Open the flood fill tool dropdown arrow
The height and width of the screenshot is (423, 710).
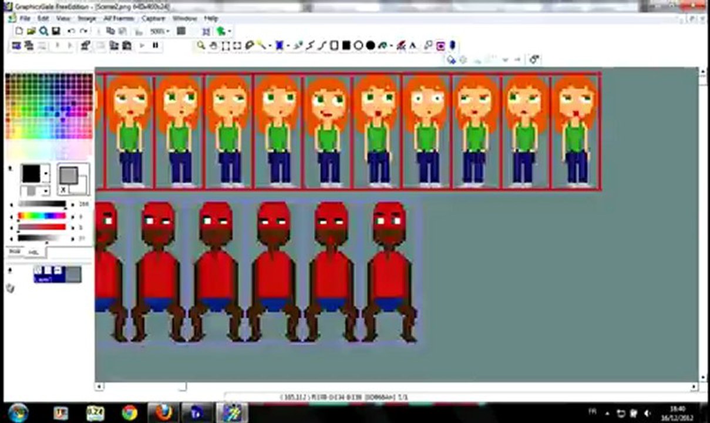[392, 45]
